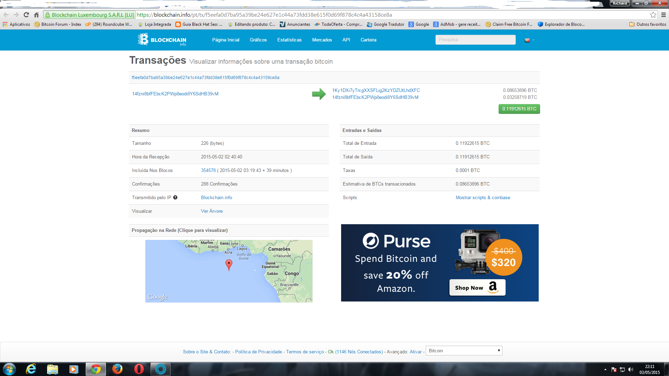This screenshot has width=669, height=376.
Task: Click the bookmark star icon
Action: (653, 15)
